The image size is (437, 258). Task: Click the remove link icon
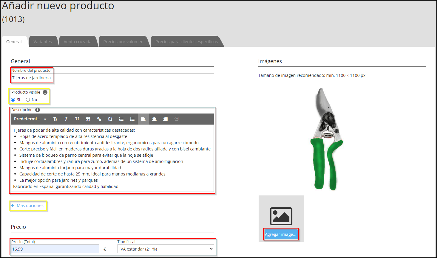click(110, 119)
